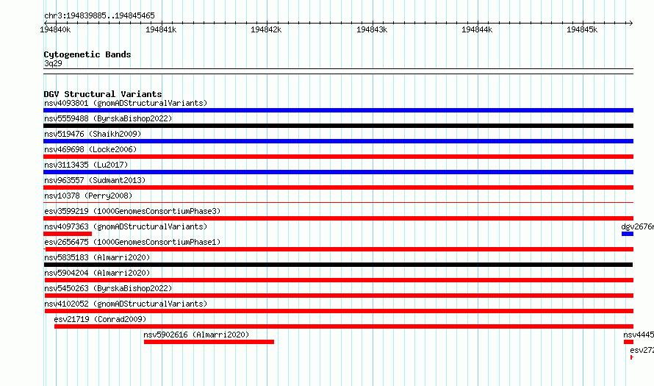Open the partially visible esv272 label
654x386 pixels.
tap(642, 350)
